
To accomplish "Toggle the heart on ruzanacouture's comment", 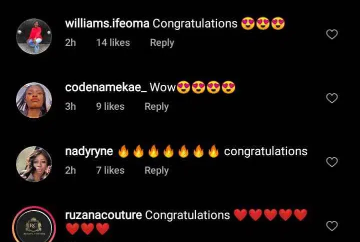I will coord(332,226).
